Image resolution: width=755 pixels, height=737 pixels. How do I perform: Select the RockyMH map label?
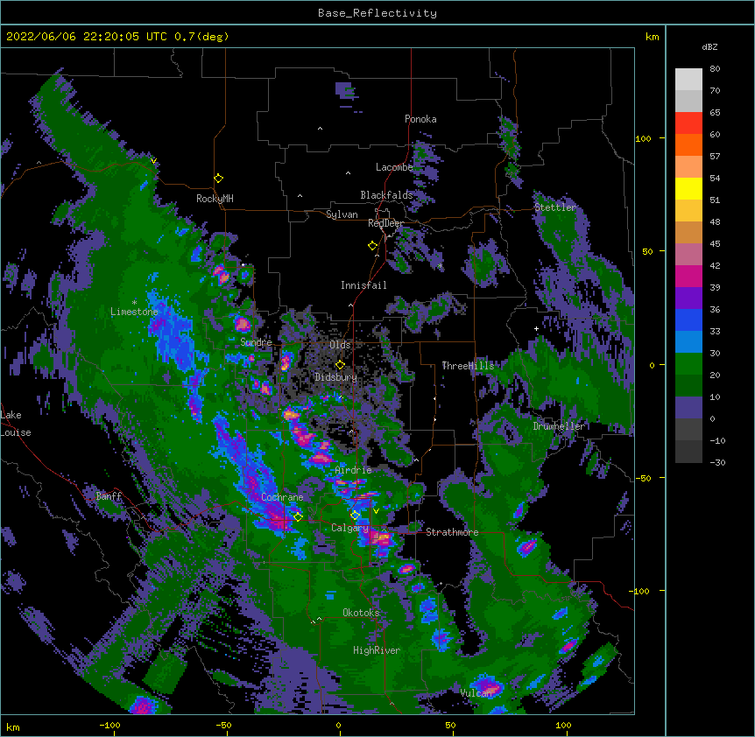[215, 199]
